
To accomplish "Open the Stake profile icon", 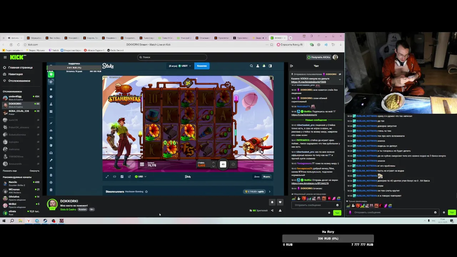I will pyautogui.click(x=257, y=66).
